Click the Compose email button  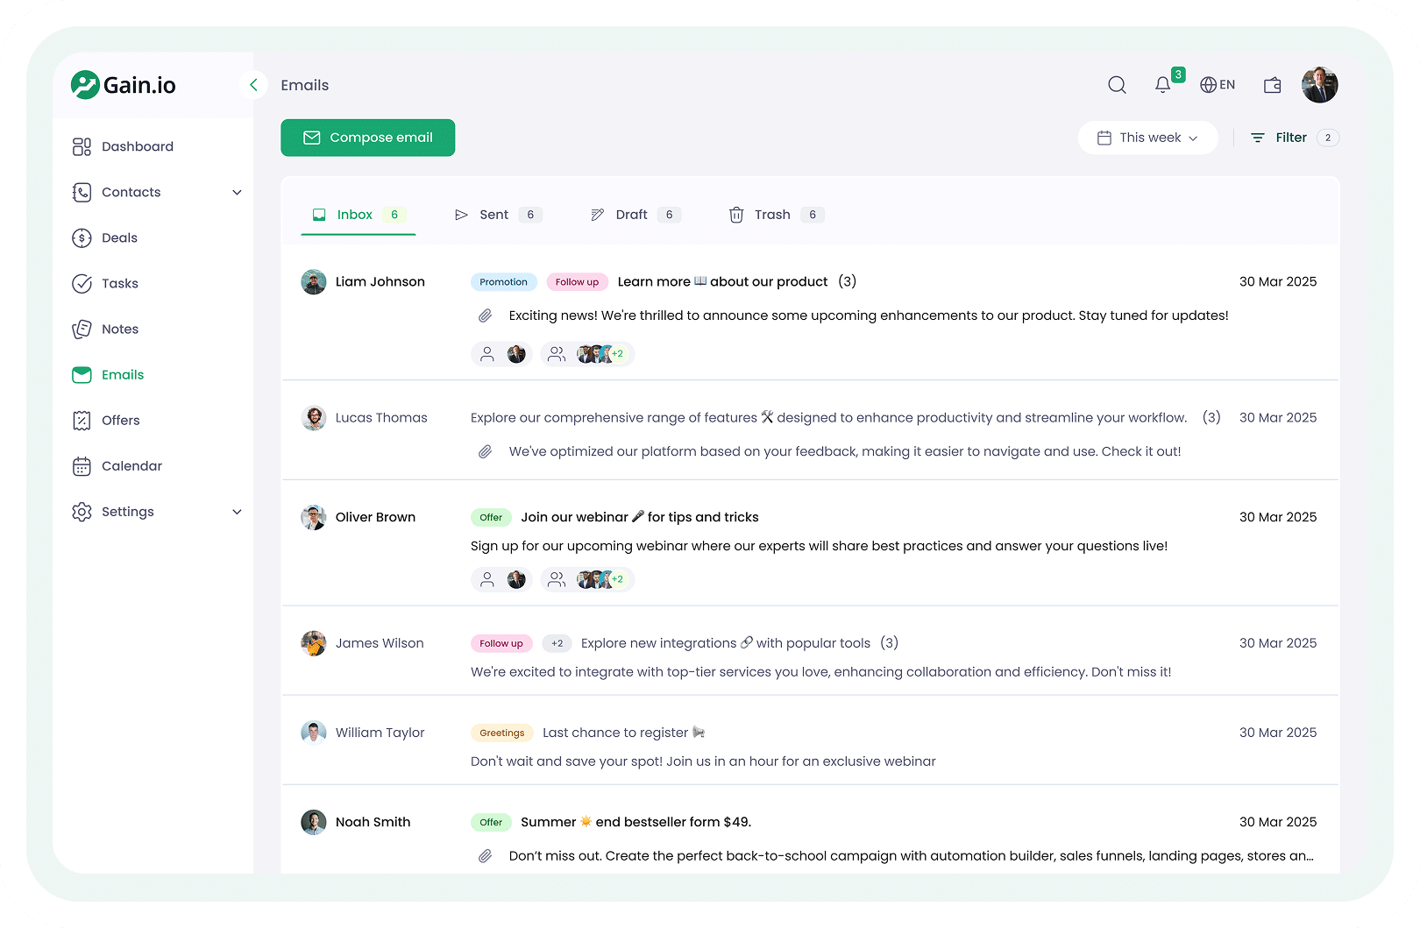pos(367,138)
